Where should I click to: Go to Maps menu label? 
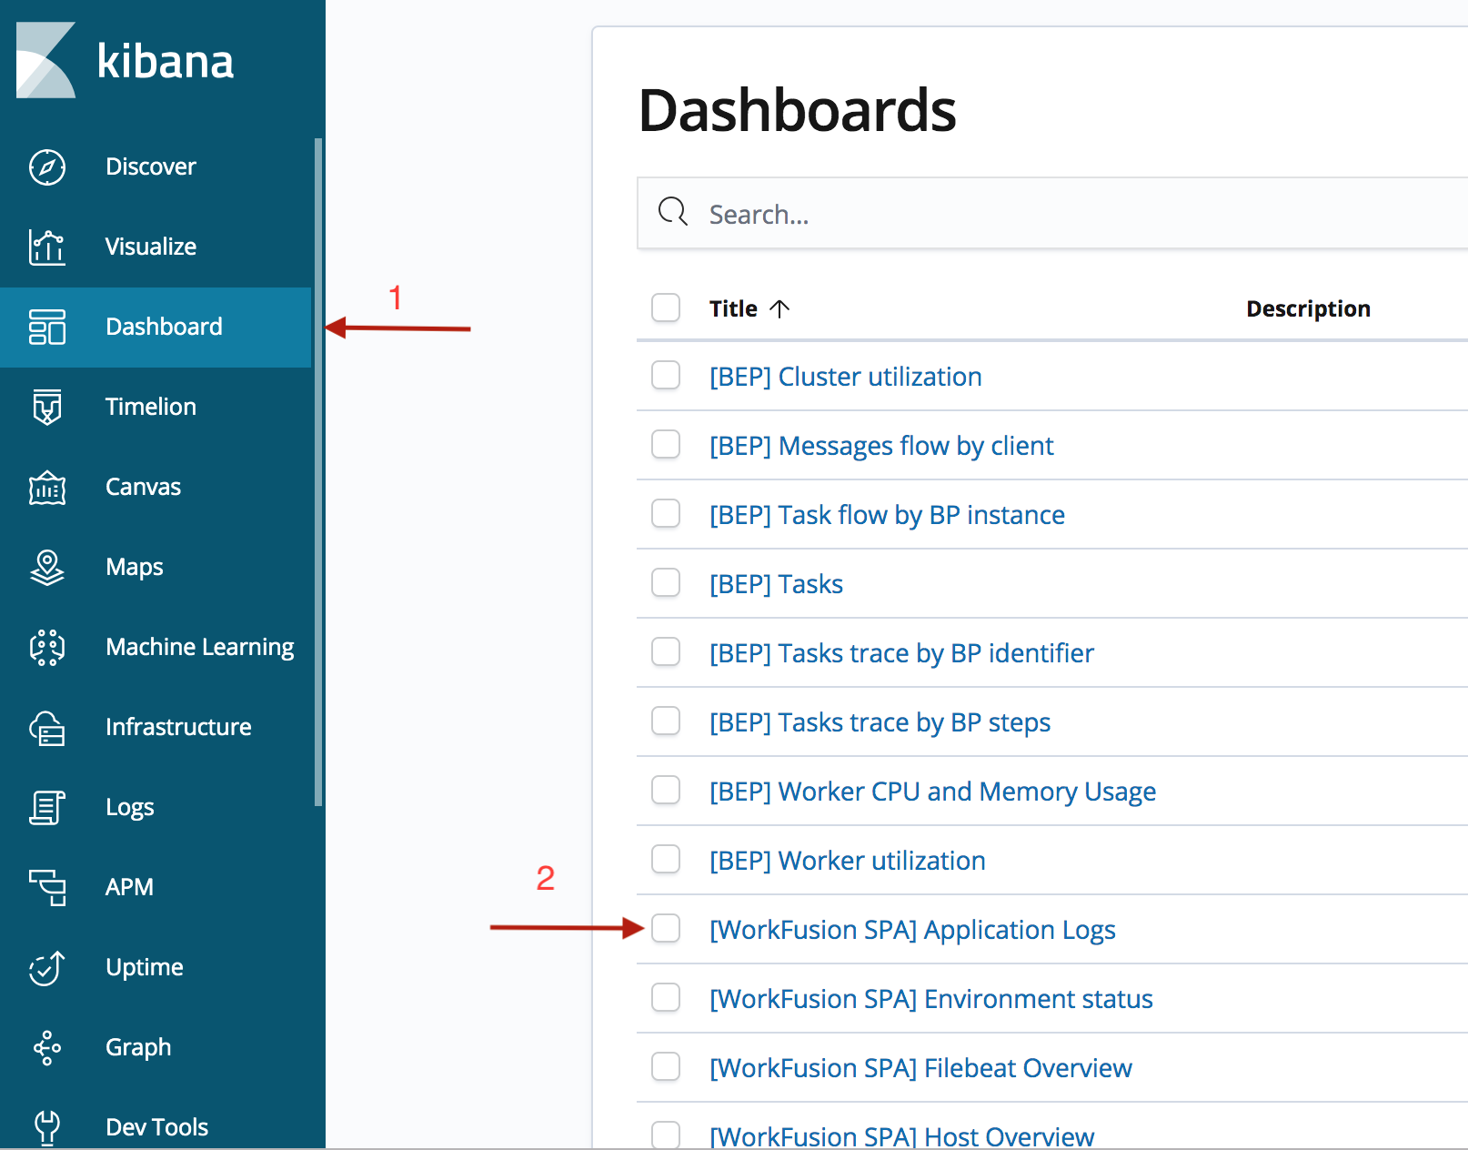tap(135, 567)
